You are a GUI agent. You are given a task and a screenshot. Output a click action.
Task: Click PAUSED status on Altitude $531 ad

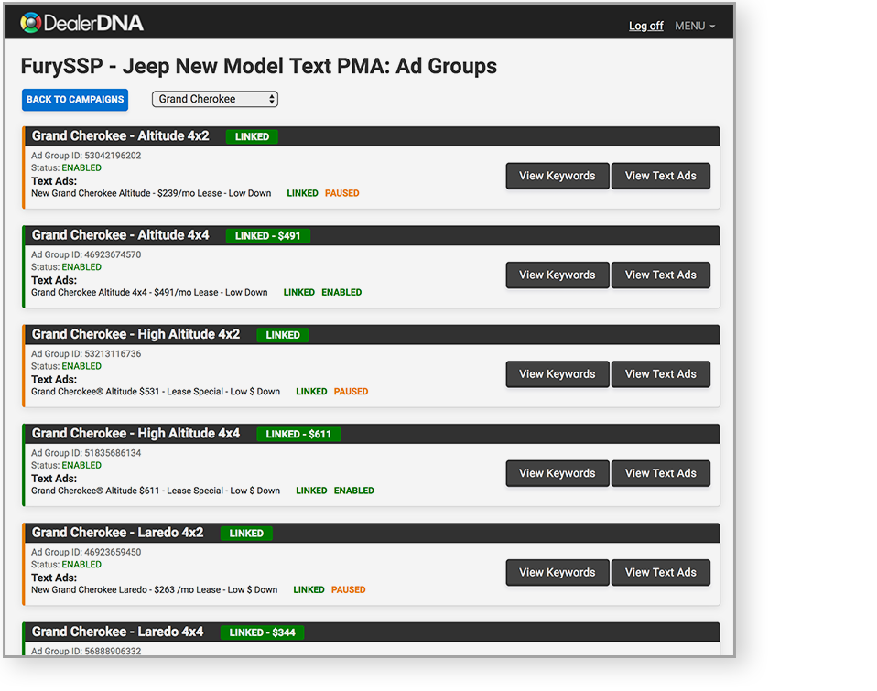[x=351, y=392]
